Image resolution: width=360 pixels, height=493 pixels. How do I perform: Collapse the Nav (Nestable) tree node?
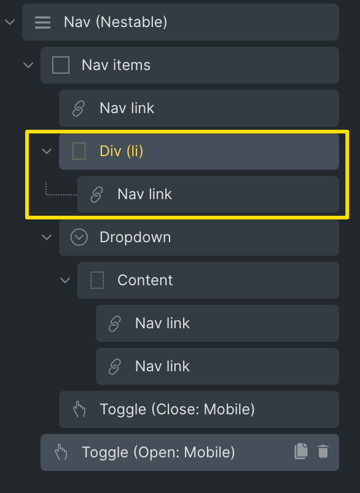[x=10, y=22]
